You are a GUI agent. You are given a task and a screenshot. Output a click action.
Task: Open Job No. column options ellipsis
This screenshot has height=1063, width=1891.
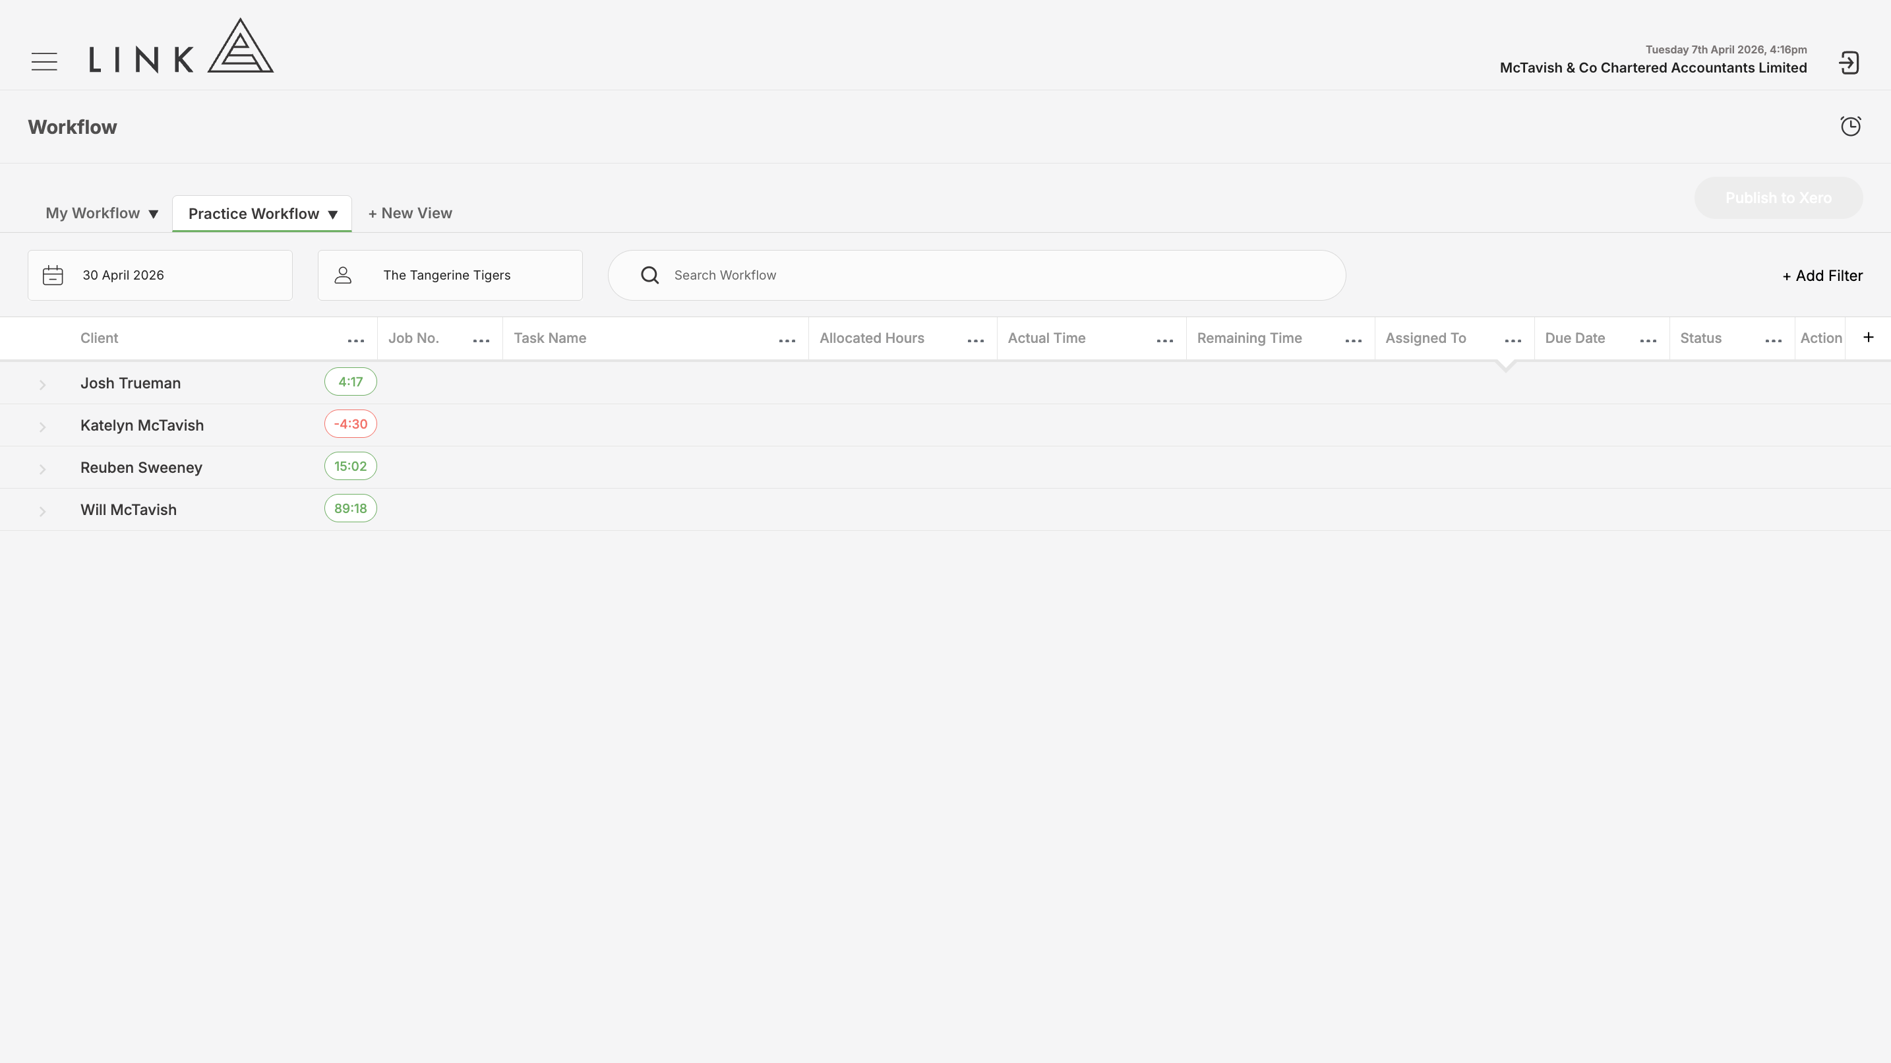tap(481, 341)
